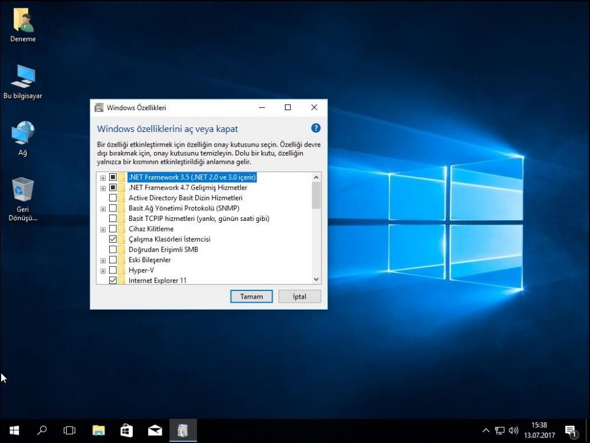Viewport: 590px width, 443px height.
Task: Click folder icon beside Eski Bileşenler
Action: [122, 260]
